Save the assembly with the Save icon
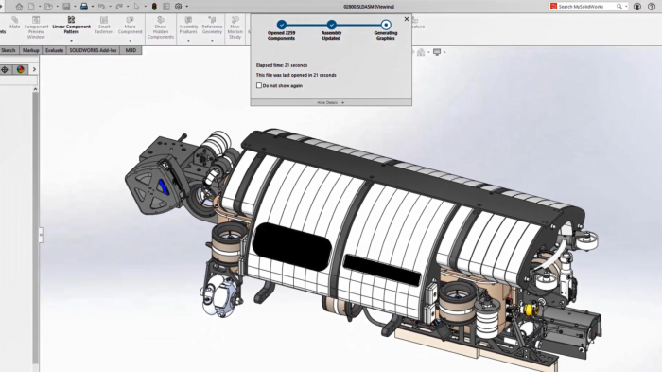This screenshot has height=372, width=662. (x=66, y=7)
